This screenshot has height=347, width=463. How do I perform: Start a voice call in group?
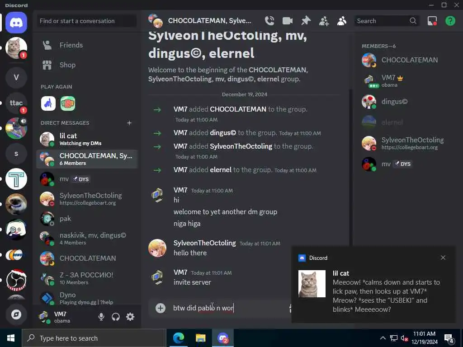[x=269, y=21]
